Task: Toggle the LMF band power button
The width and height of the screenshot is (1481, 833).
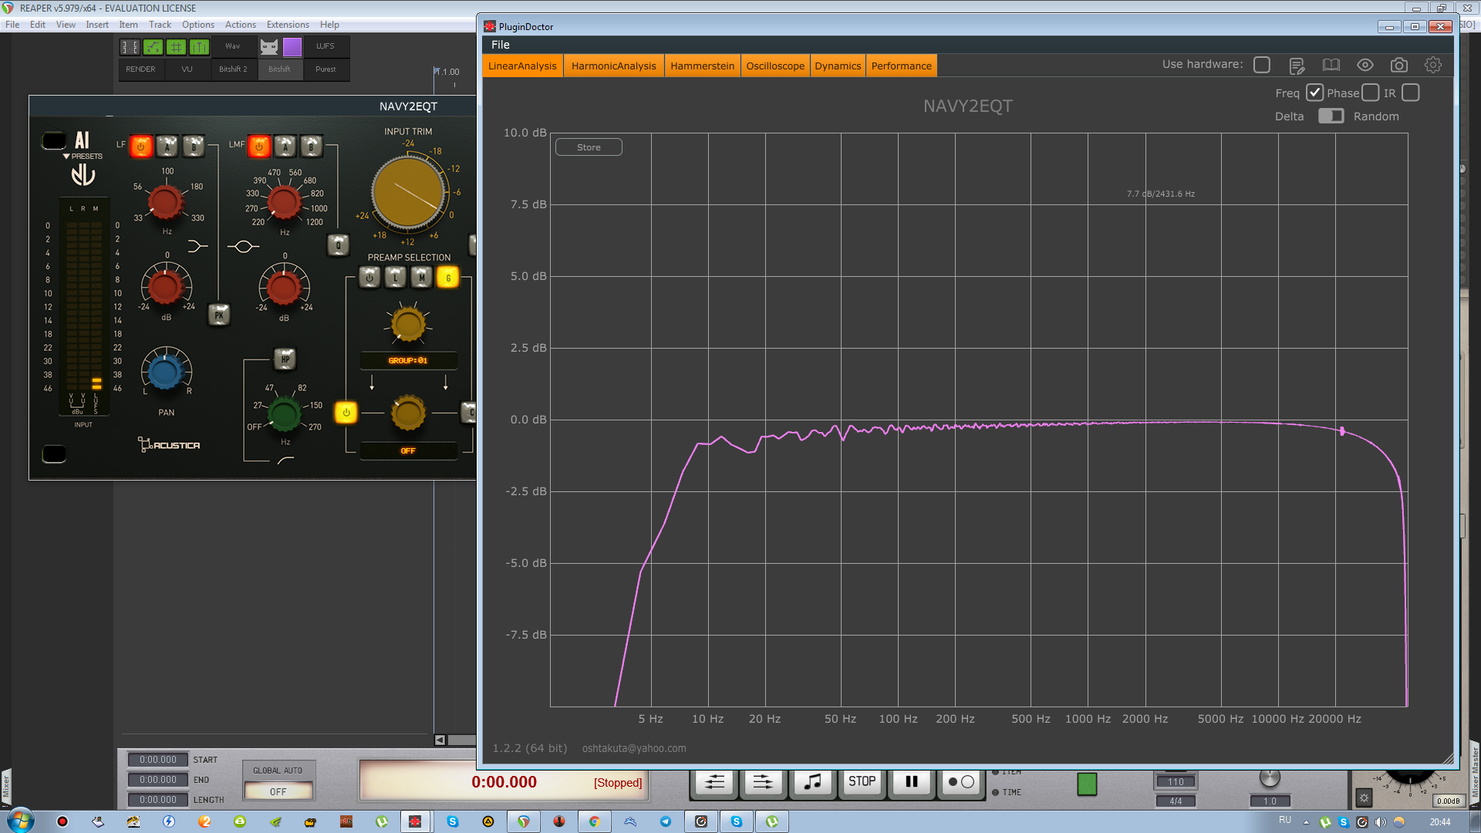Action: (259, 146)
